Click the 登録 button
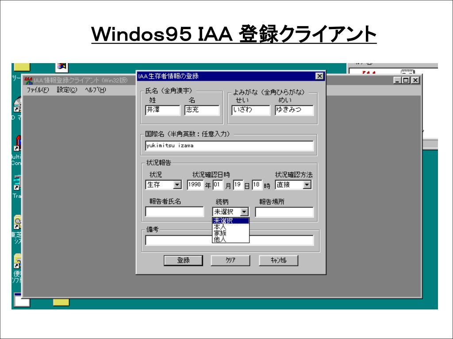This screenshot has width=453, height=339. 183,260
